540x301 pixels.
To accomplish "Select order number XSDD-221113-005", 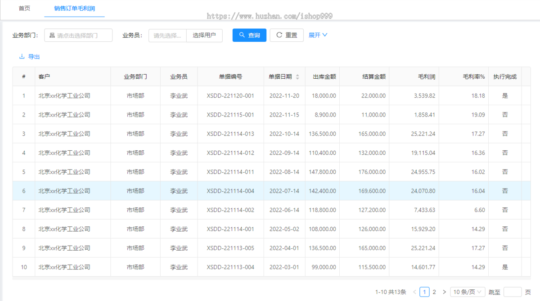I will 230,248.
